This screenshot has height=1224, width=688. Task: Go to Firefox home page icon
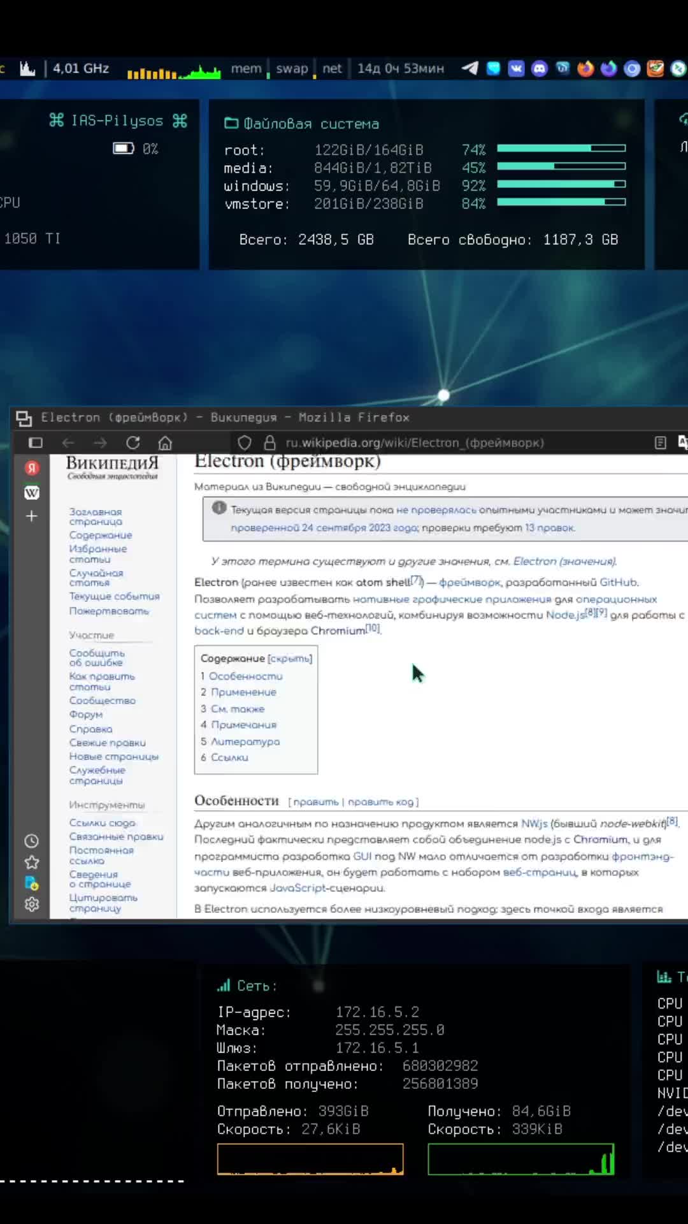point(165,443)
